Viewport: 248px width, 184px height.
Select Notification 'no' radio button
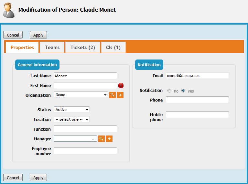[x=169, y=91]
